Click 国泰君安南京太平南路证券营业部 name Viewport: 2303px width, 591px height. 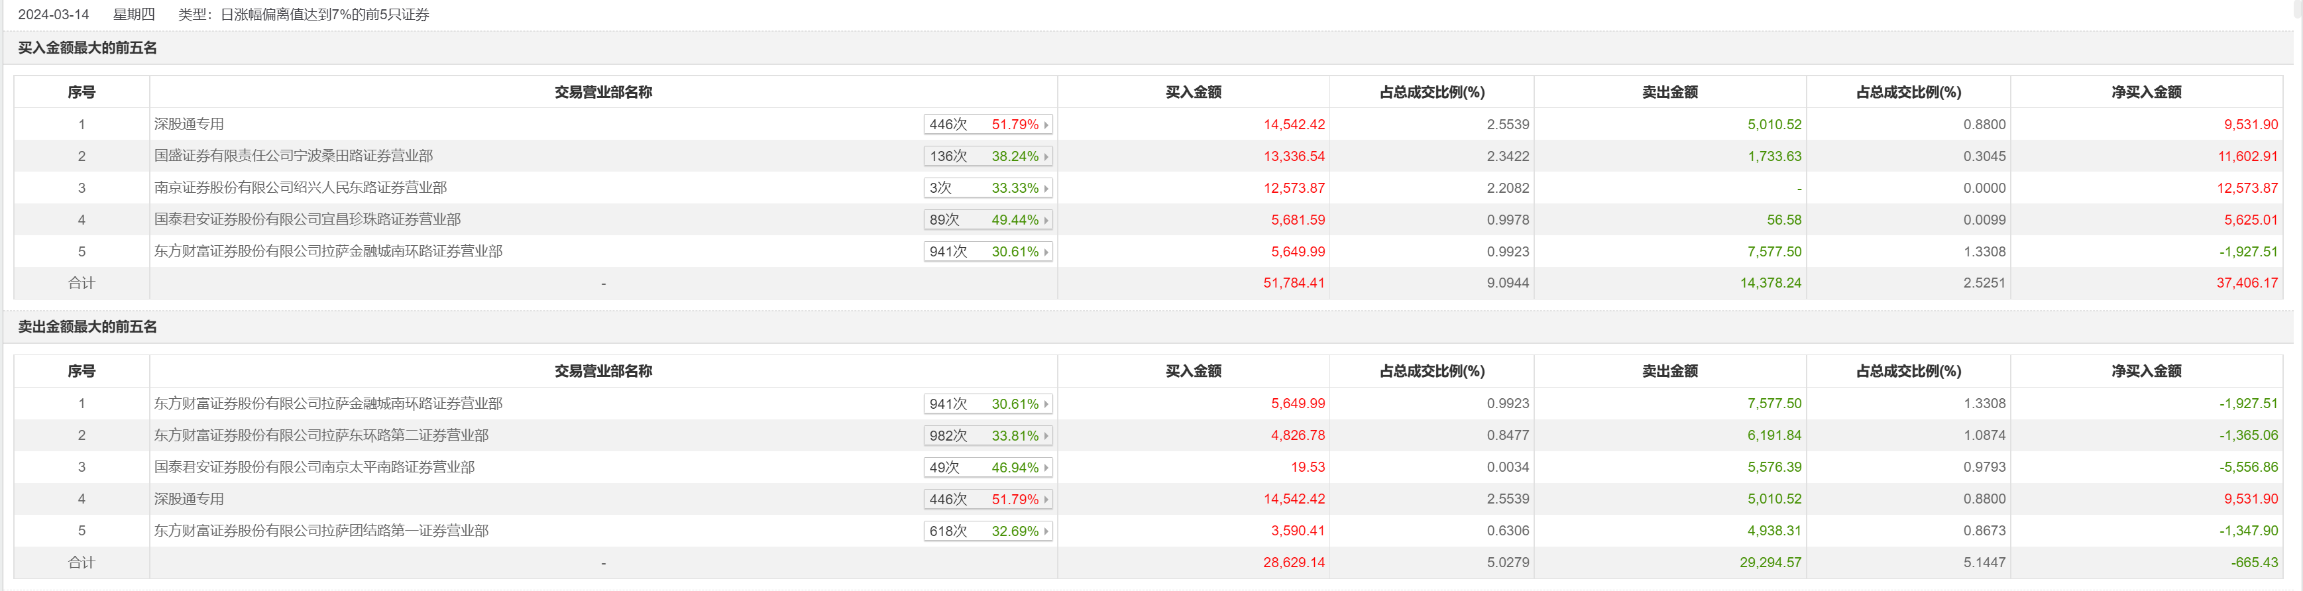click(313, 466)
